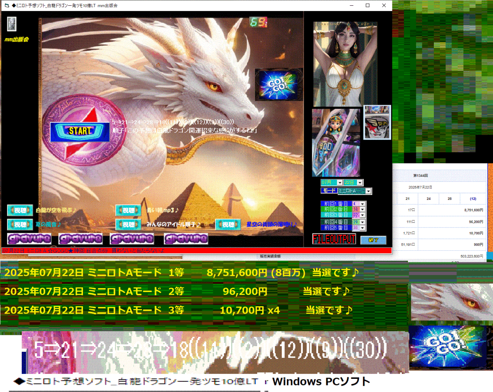Click the モード label next to ミニロトA
Screen dimensions: 493x392
[328, 191]
